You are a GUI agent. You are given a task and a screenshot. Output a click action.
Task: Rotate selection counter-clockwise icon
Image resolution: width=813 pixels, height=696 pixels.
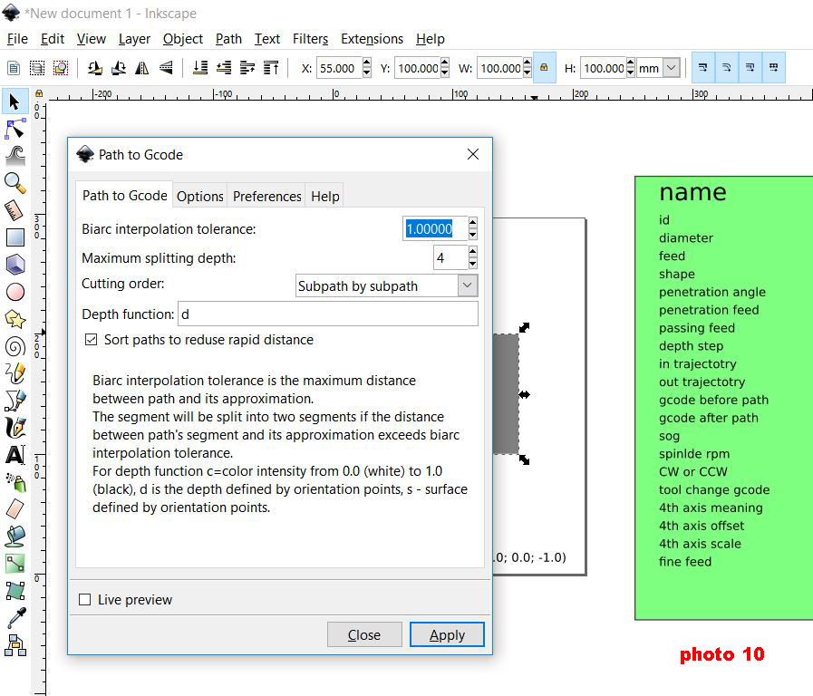click(94, 68)
